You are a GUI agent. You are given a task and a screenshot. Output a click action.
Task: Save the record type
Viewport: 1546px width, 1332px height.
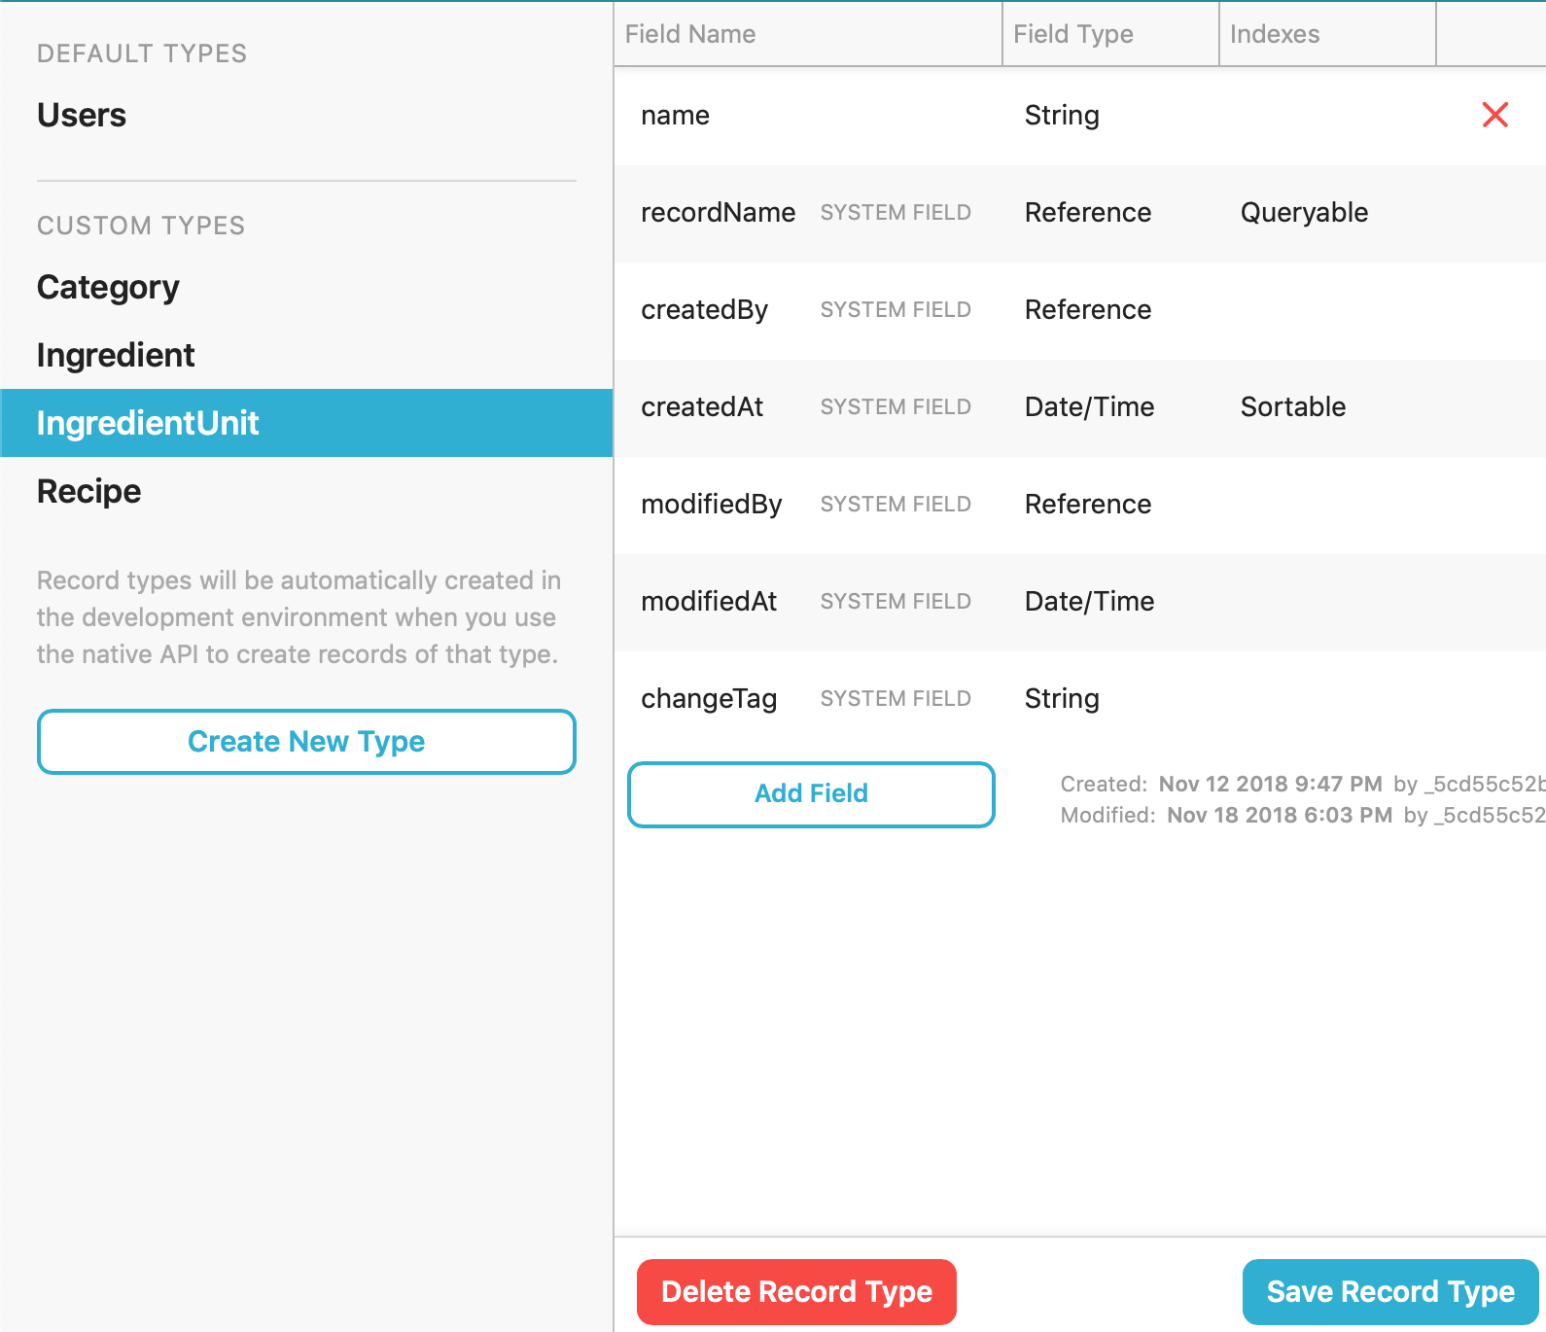tap(1389, 1291)
